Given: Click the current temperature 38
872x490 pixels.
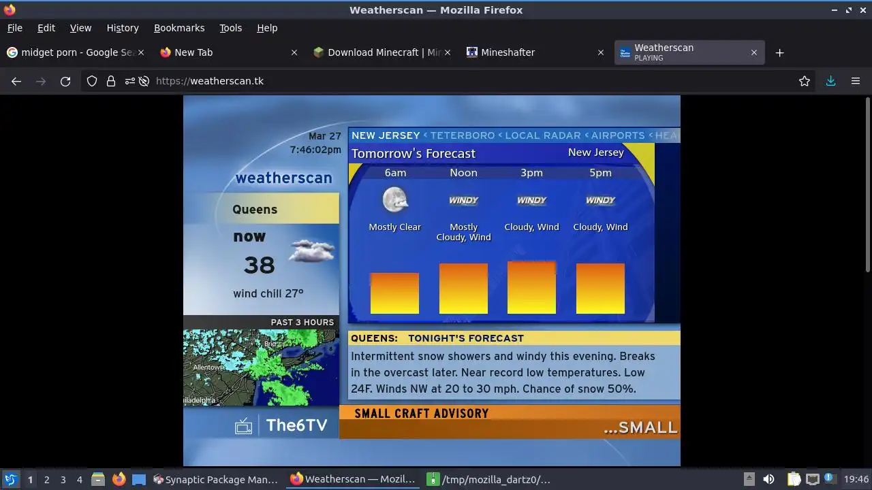Looking at the screenshot, I should pos(259,265).
